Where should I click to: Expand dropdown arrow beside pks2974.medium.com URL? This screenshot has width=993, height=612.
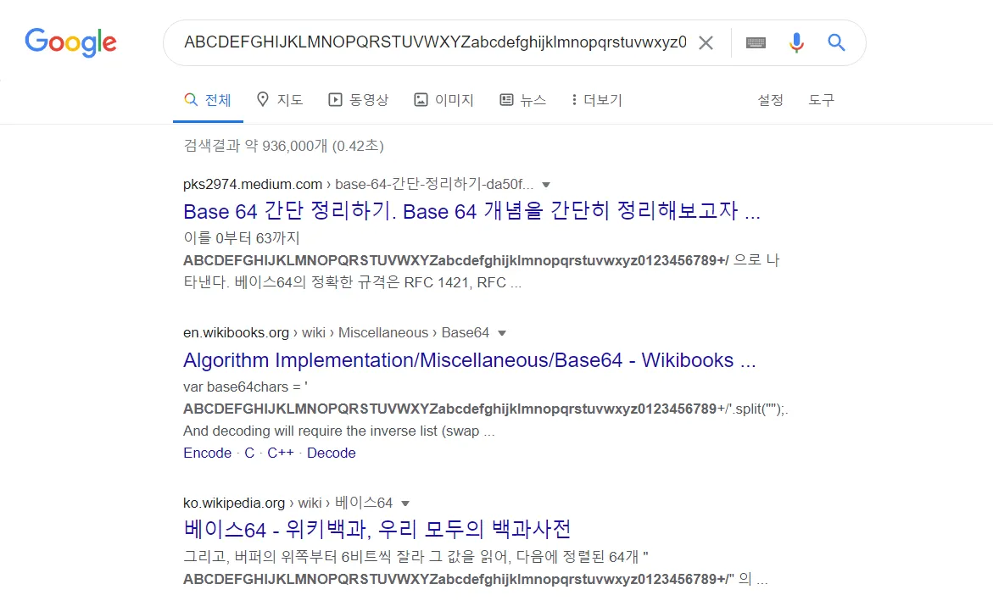coord(546,185)
